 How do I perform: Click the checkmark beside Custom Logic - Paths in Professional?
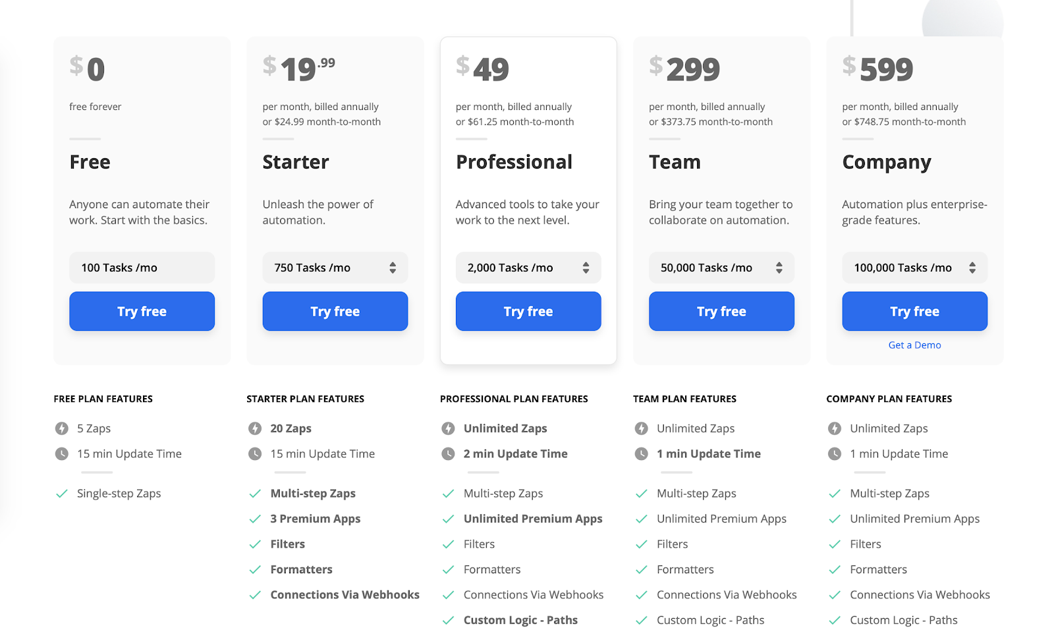coord(448,620)
